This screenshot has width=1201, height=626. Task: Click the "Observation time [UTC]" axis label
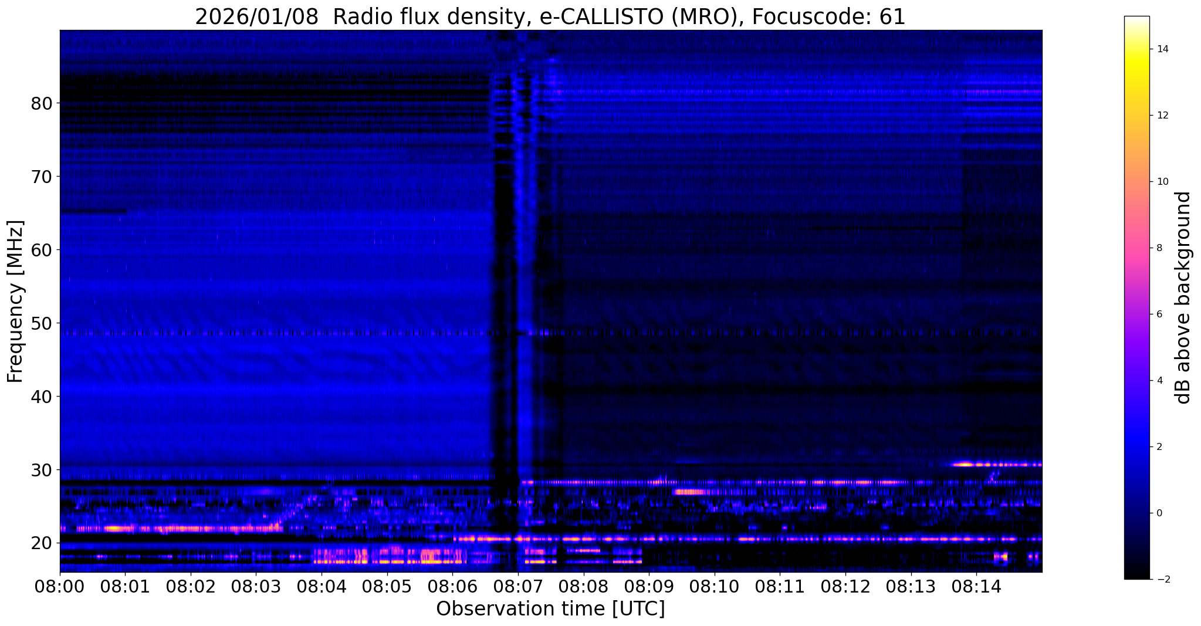[550, 610]
